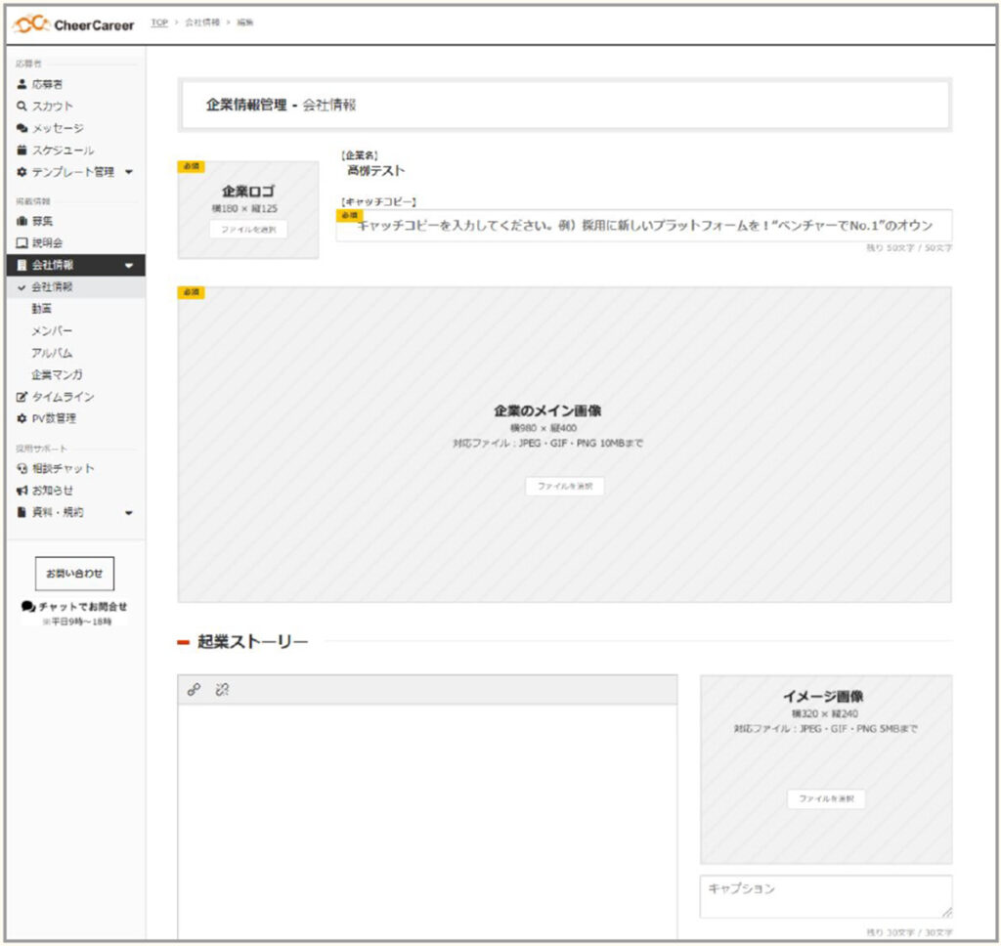This screenshot has width=1001, height=946.
Task: Open スカウト with the magnifier icon
Action: (52, 107)
